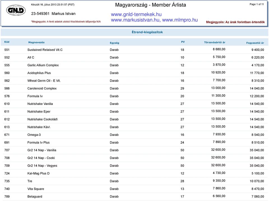The height and width of the screenshot is (201, 269).
Task: Click the Formula Iv Plus product name
Action: click(38, 143)
